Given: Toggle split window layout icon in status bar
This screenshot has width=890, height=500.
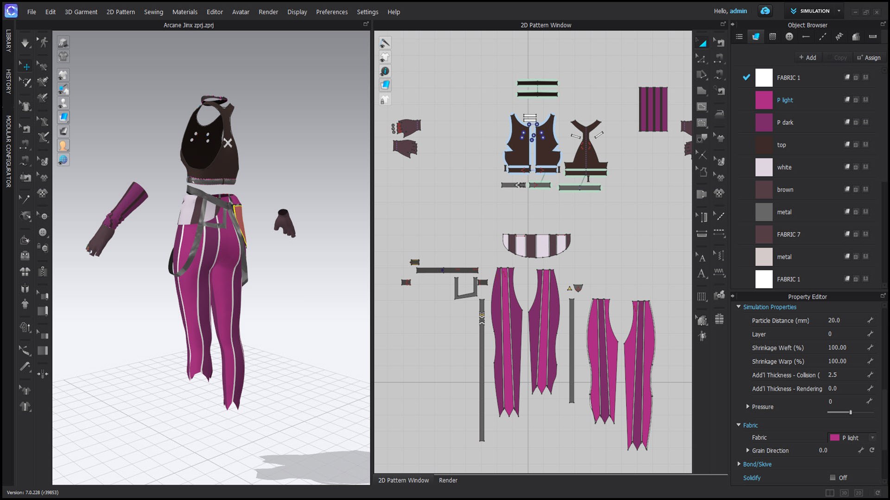Looking at the screenshot, I should (x=830, y=493).
